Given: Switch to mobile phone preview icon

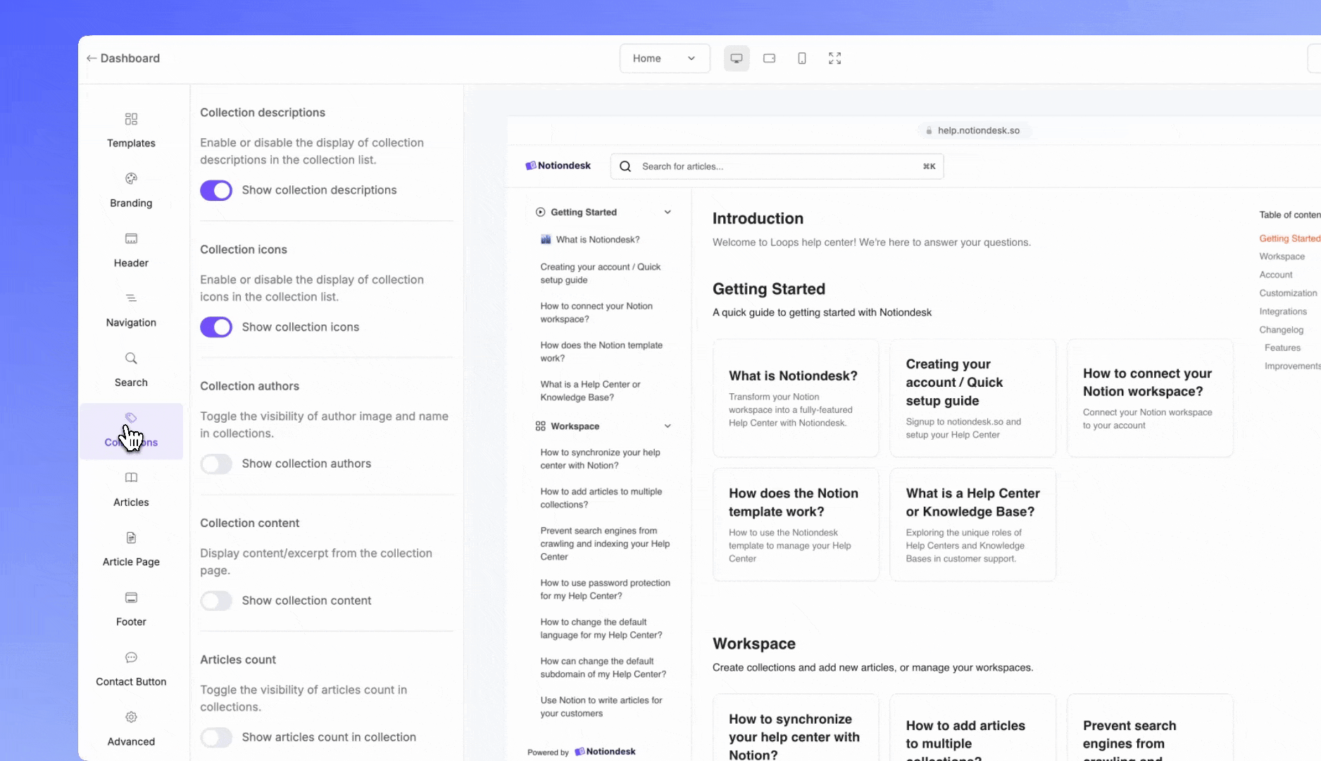Looking at the screenshot, I should [802, 58].
